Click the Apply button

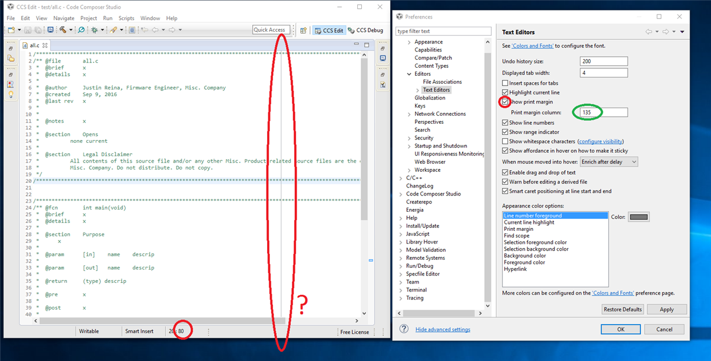pyautogui.click(x=666, y=310)
